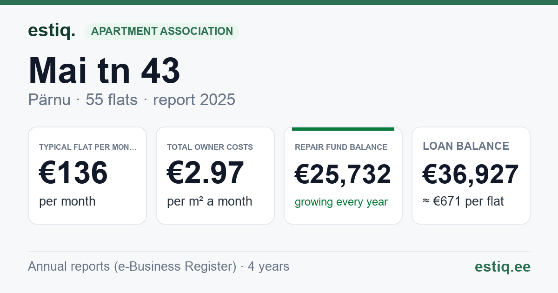Click the '≈ €671 per flat' caption

pos(463,201)
